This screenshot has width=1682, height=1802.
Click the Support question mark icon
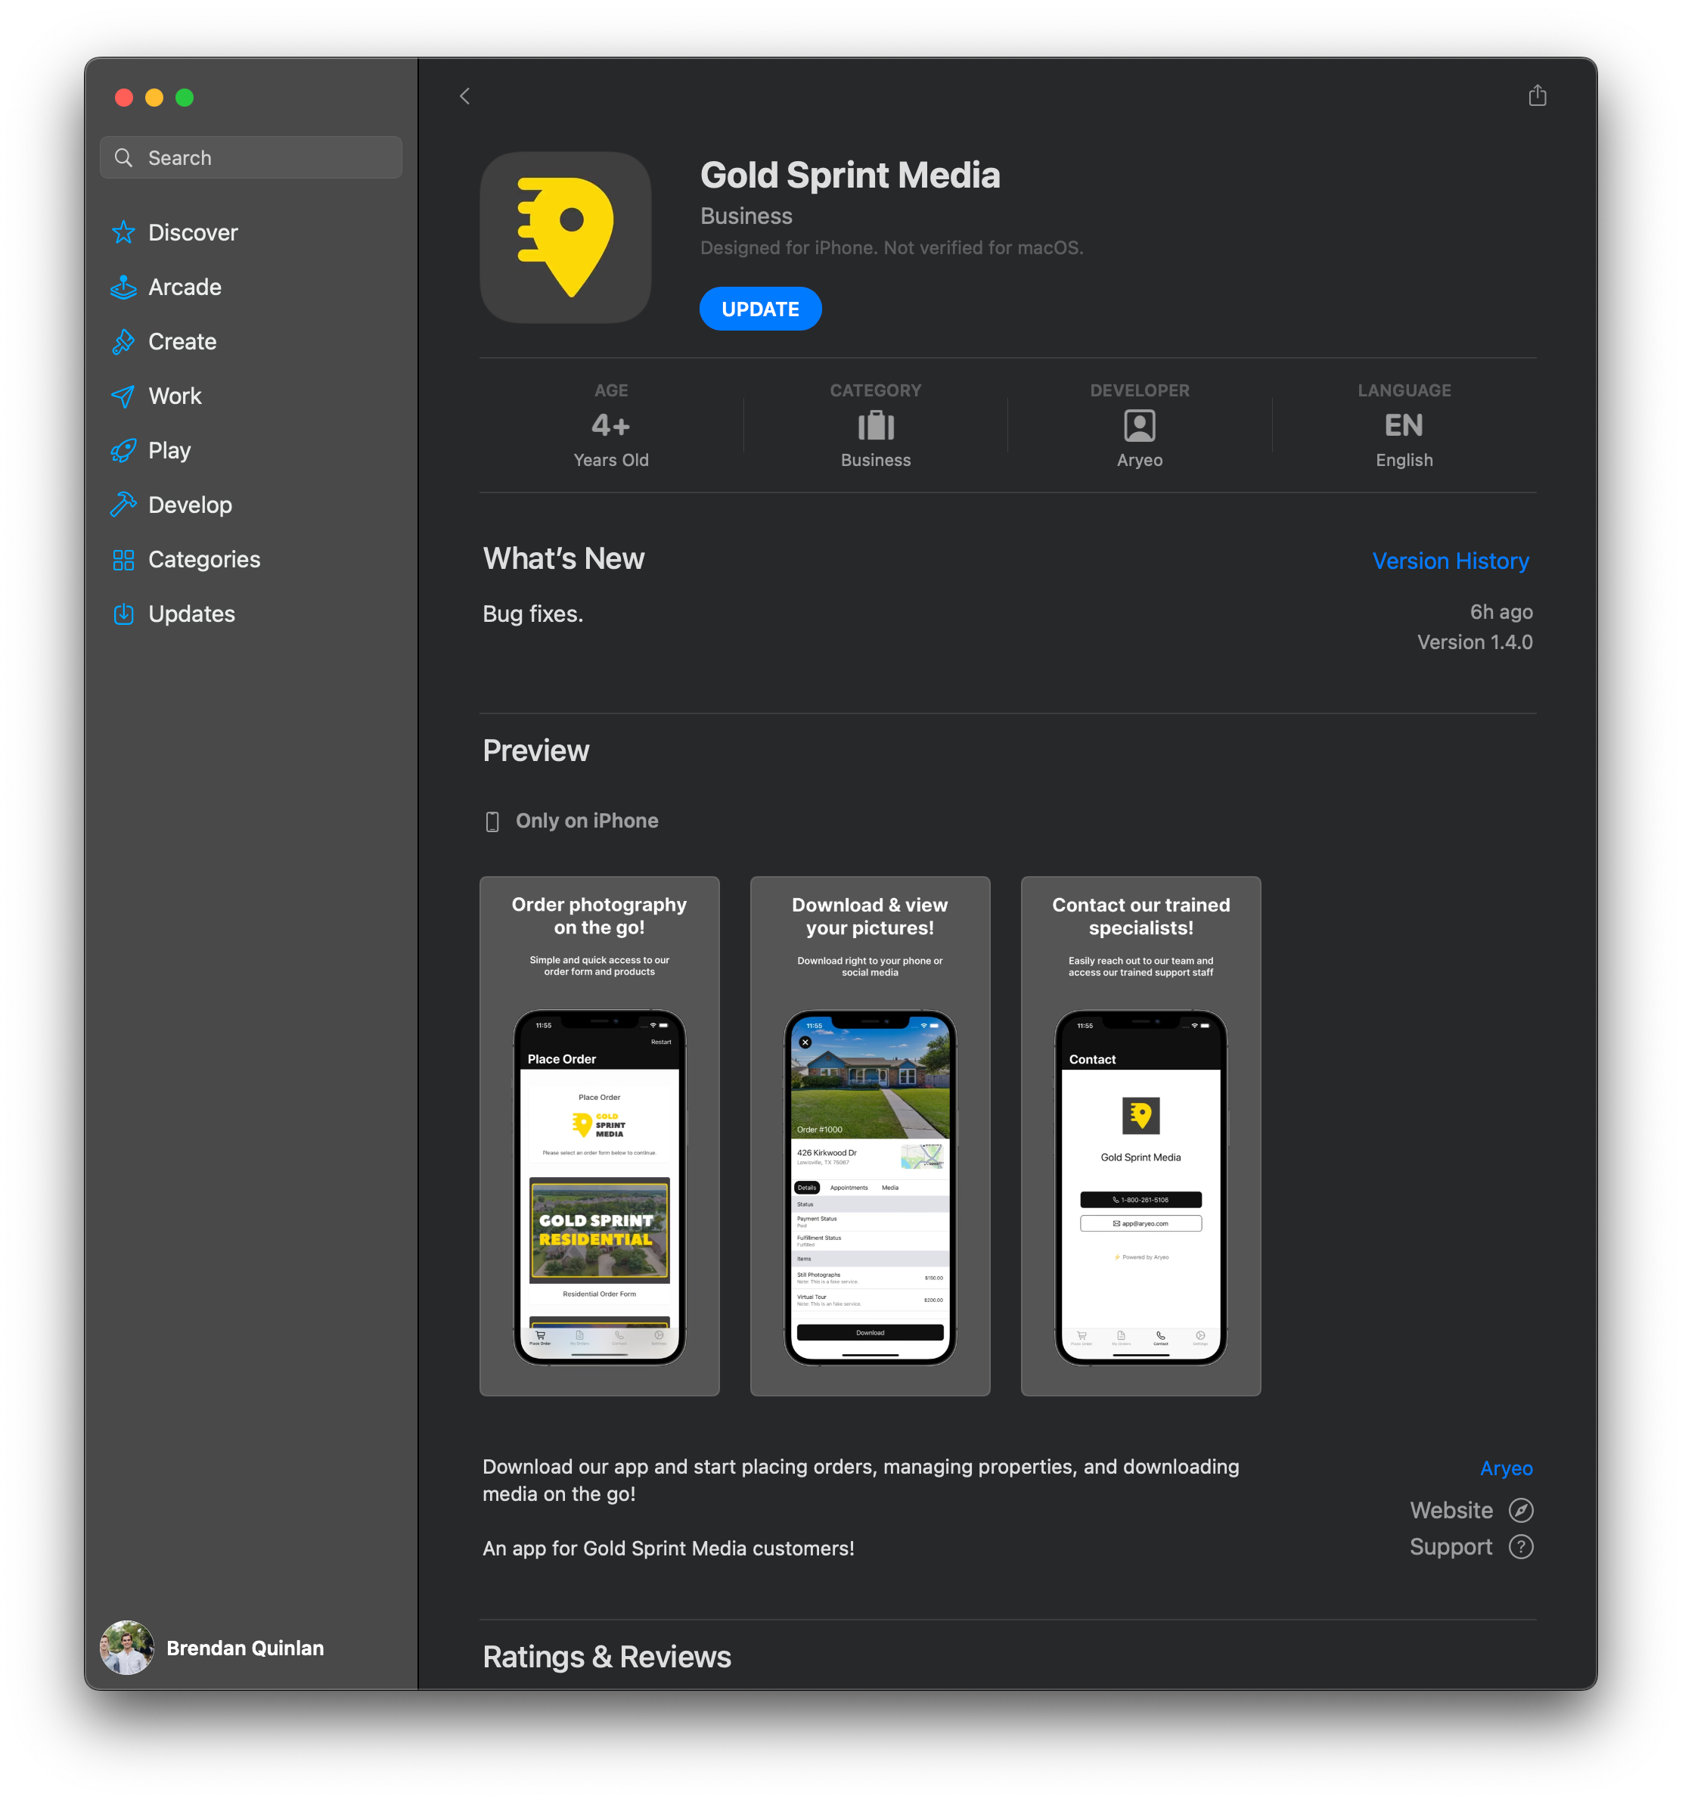tap(1521, 1546)
